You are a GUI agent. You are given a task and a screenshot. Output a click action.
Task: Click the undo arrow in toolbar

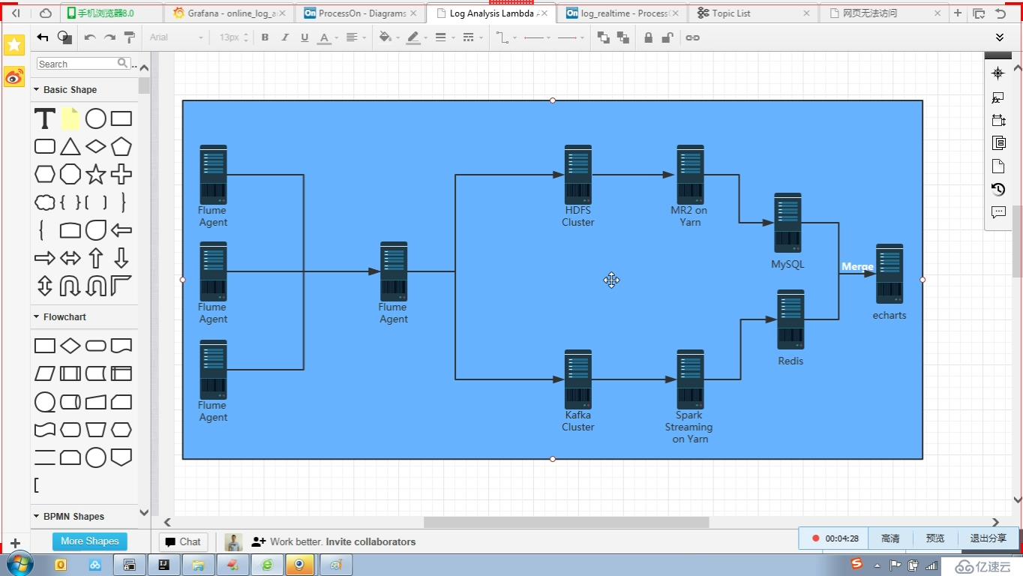click(90, 37)
